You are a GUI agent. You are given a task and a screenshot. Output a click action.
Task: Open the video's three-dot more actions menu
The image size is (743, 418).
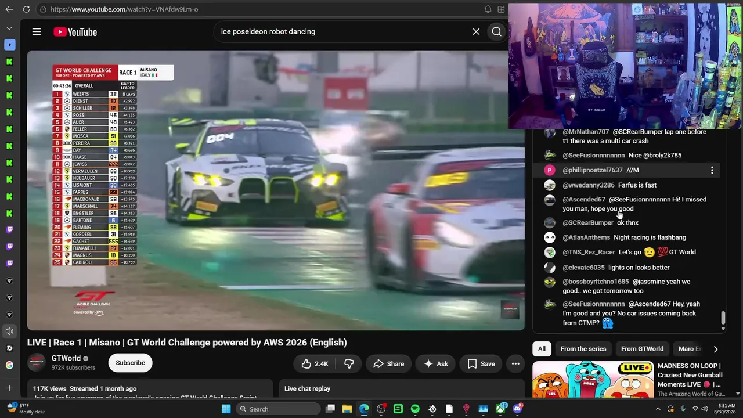515,364
